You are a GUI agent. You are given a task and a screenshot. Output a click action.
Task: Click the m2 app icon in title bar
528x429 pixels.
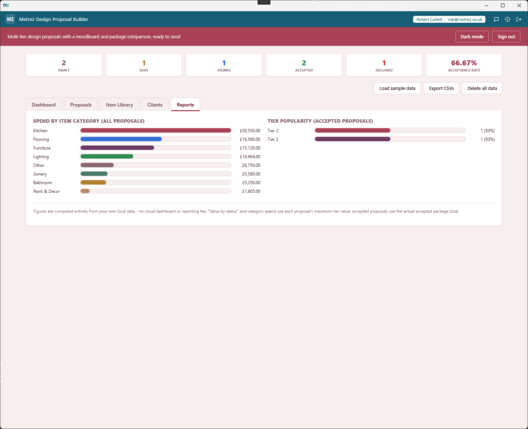coord(6,5)
